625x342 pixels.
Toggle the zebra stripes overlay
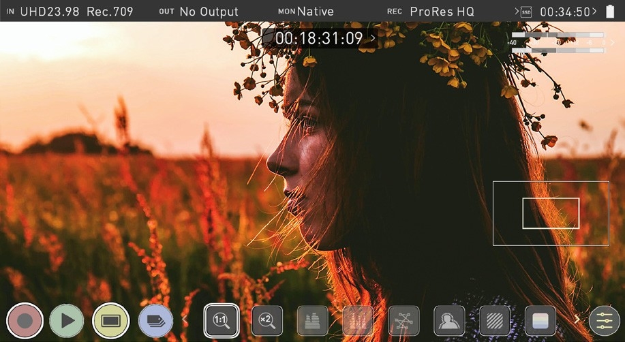pyautogui.click(x=495, y=320)
